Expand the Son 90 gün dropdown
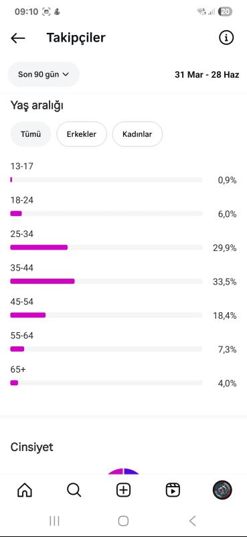The width and height of the screenshot is (247, 537). 44,75
